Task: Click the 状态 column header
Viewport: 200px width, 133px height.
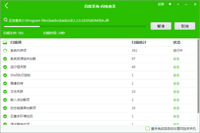Action: coord(177,42)
